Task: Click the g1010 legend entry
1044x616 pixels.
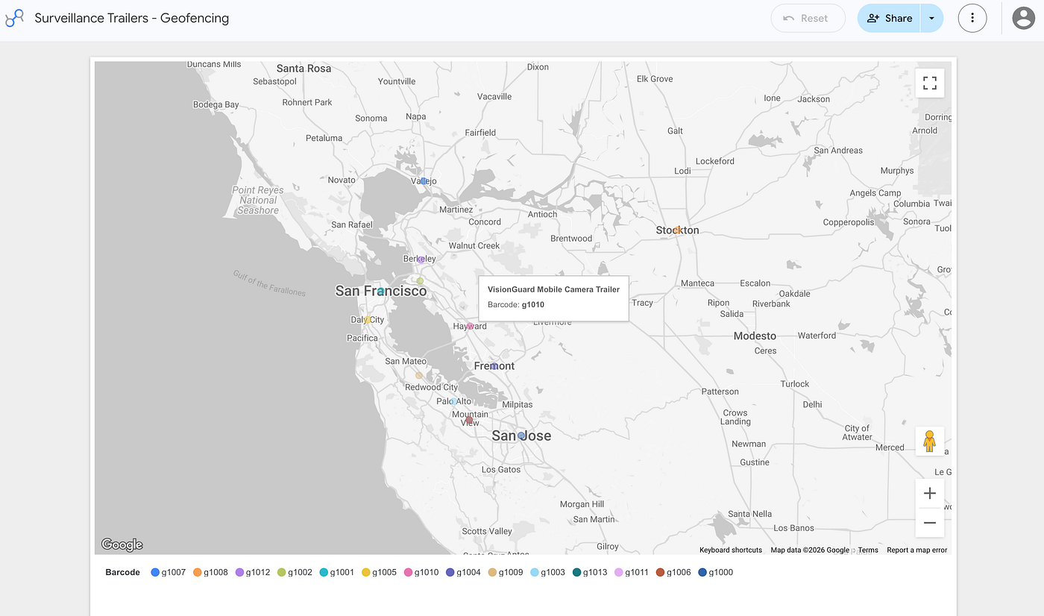Action: point(421,573)
